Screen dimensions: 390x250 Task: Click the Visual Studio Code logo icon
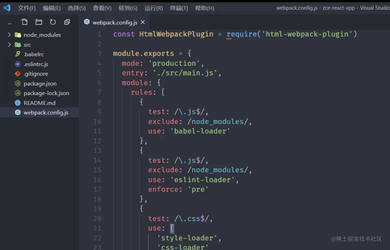coord(7,8)
